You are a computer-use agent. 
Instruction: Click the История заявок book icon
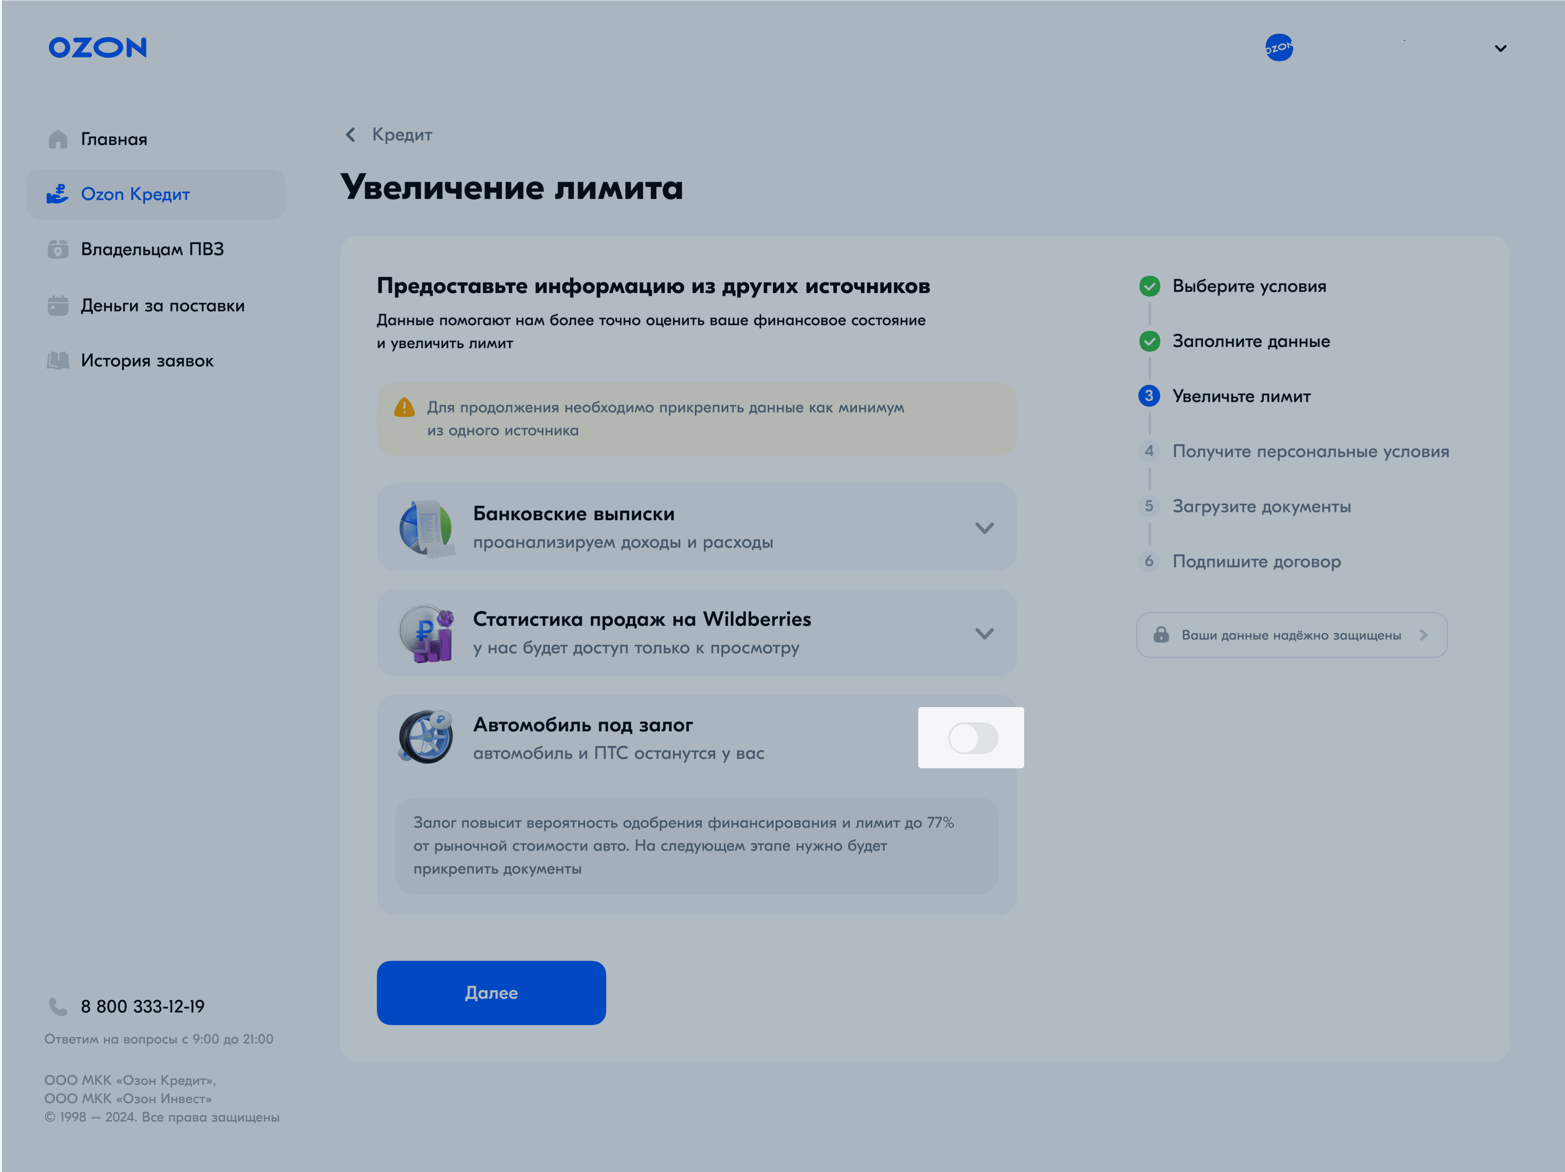[57, 360]
